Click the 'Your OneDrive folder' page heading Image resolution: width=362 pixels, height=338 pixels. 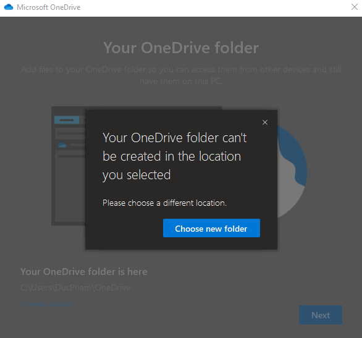[181, 48]
